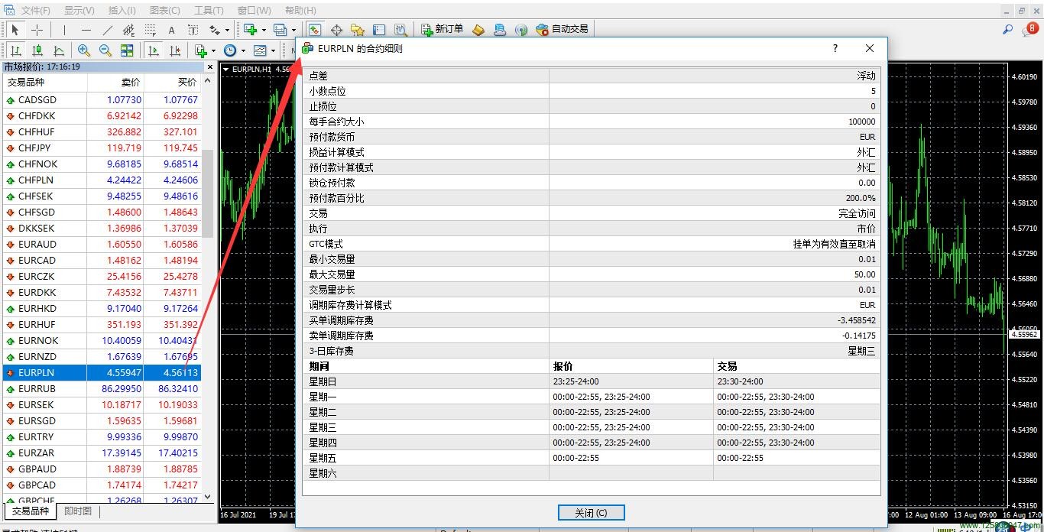
Task: Toggle the Data Window icon
Action: click(x=336, y=30)
